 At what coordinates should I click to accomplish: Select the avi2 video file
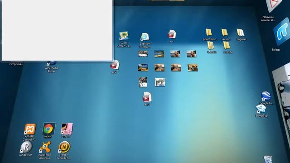pyautogui.click(x=115, y=65)
